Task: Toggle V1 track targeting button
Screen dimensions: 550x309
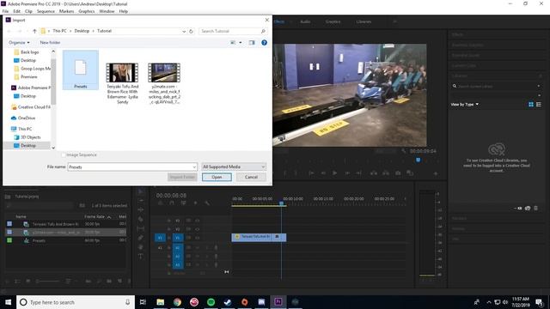Action: 178,238
